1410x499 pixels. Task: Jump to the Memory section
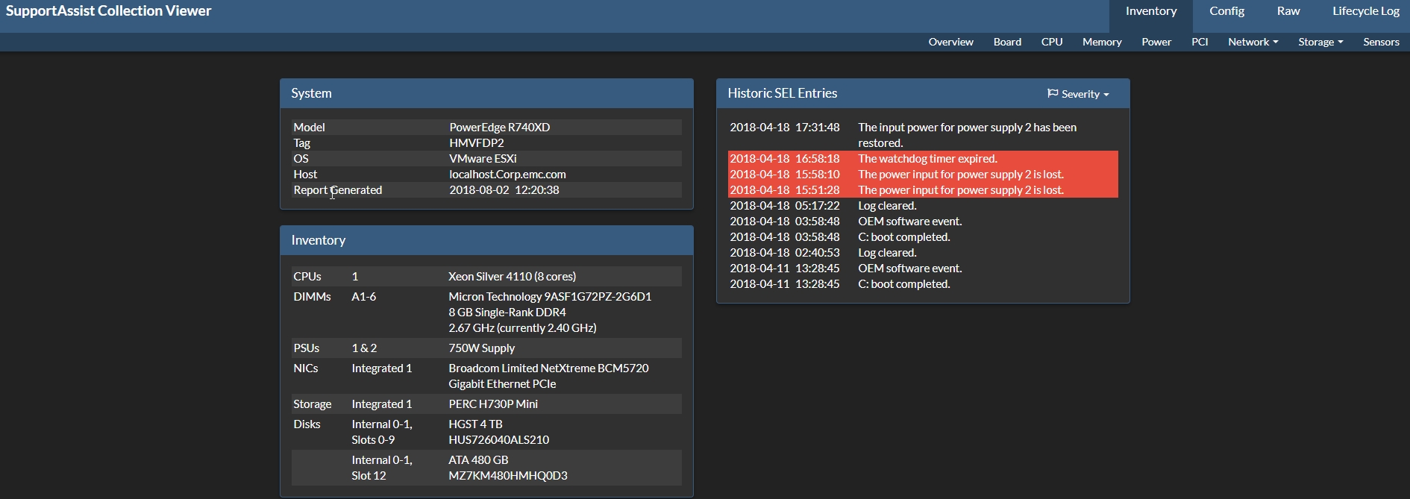pyautogui.click(x=1102, y=42)
